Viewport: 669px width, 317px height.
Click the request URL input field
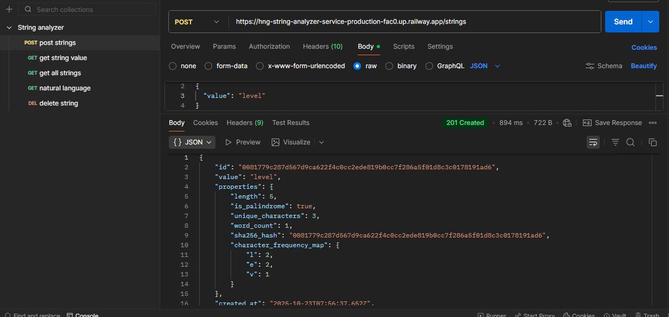(414, 22)
